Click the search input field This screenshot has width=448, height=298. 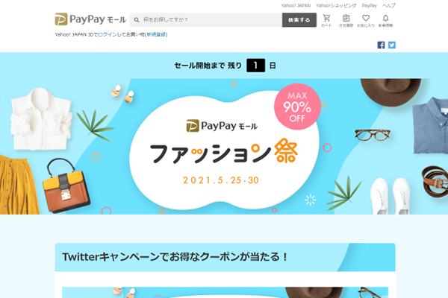pyautogui.click(x=206, y=20)
